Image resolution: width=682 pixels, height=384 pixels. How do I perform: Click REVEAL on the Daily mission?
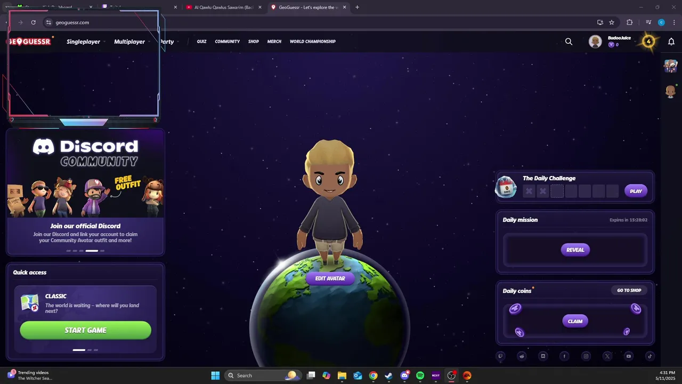(575, 250)
